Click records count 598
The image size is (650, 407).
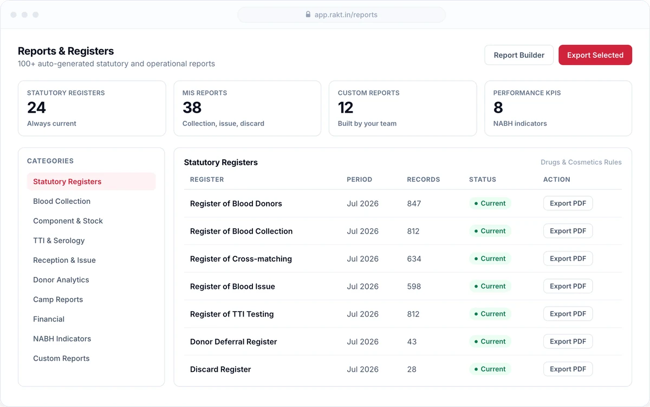(414, 287)
